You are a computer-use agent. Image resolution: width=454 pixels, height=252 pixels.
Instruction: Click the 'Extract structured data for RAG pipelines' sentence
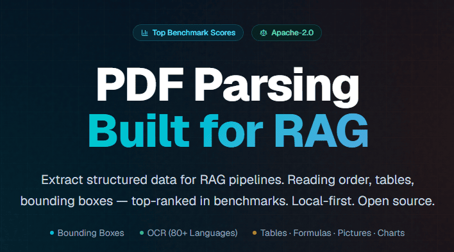[x=163, y=180]
